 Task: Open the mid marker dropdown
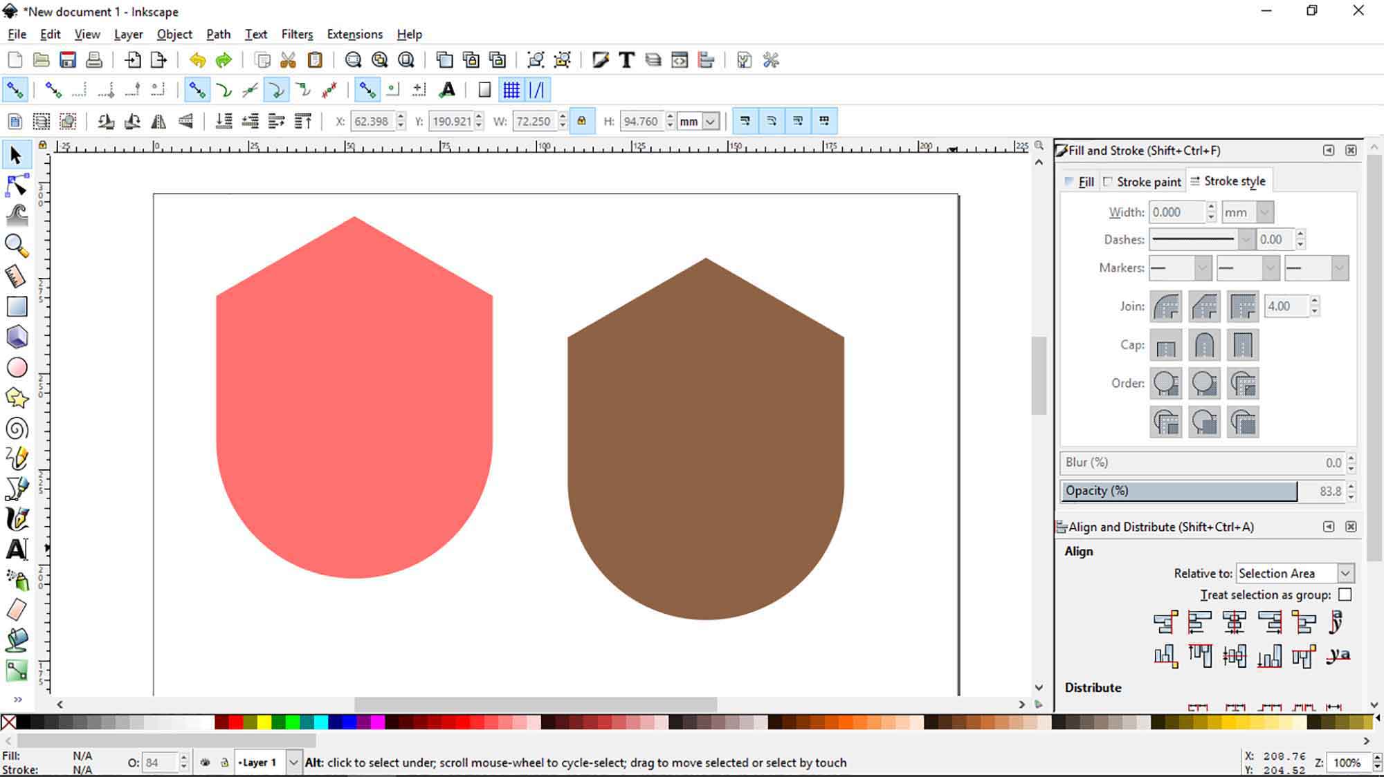click(x=1271, y=268)
